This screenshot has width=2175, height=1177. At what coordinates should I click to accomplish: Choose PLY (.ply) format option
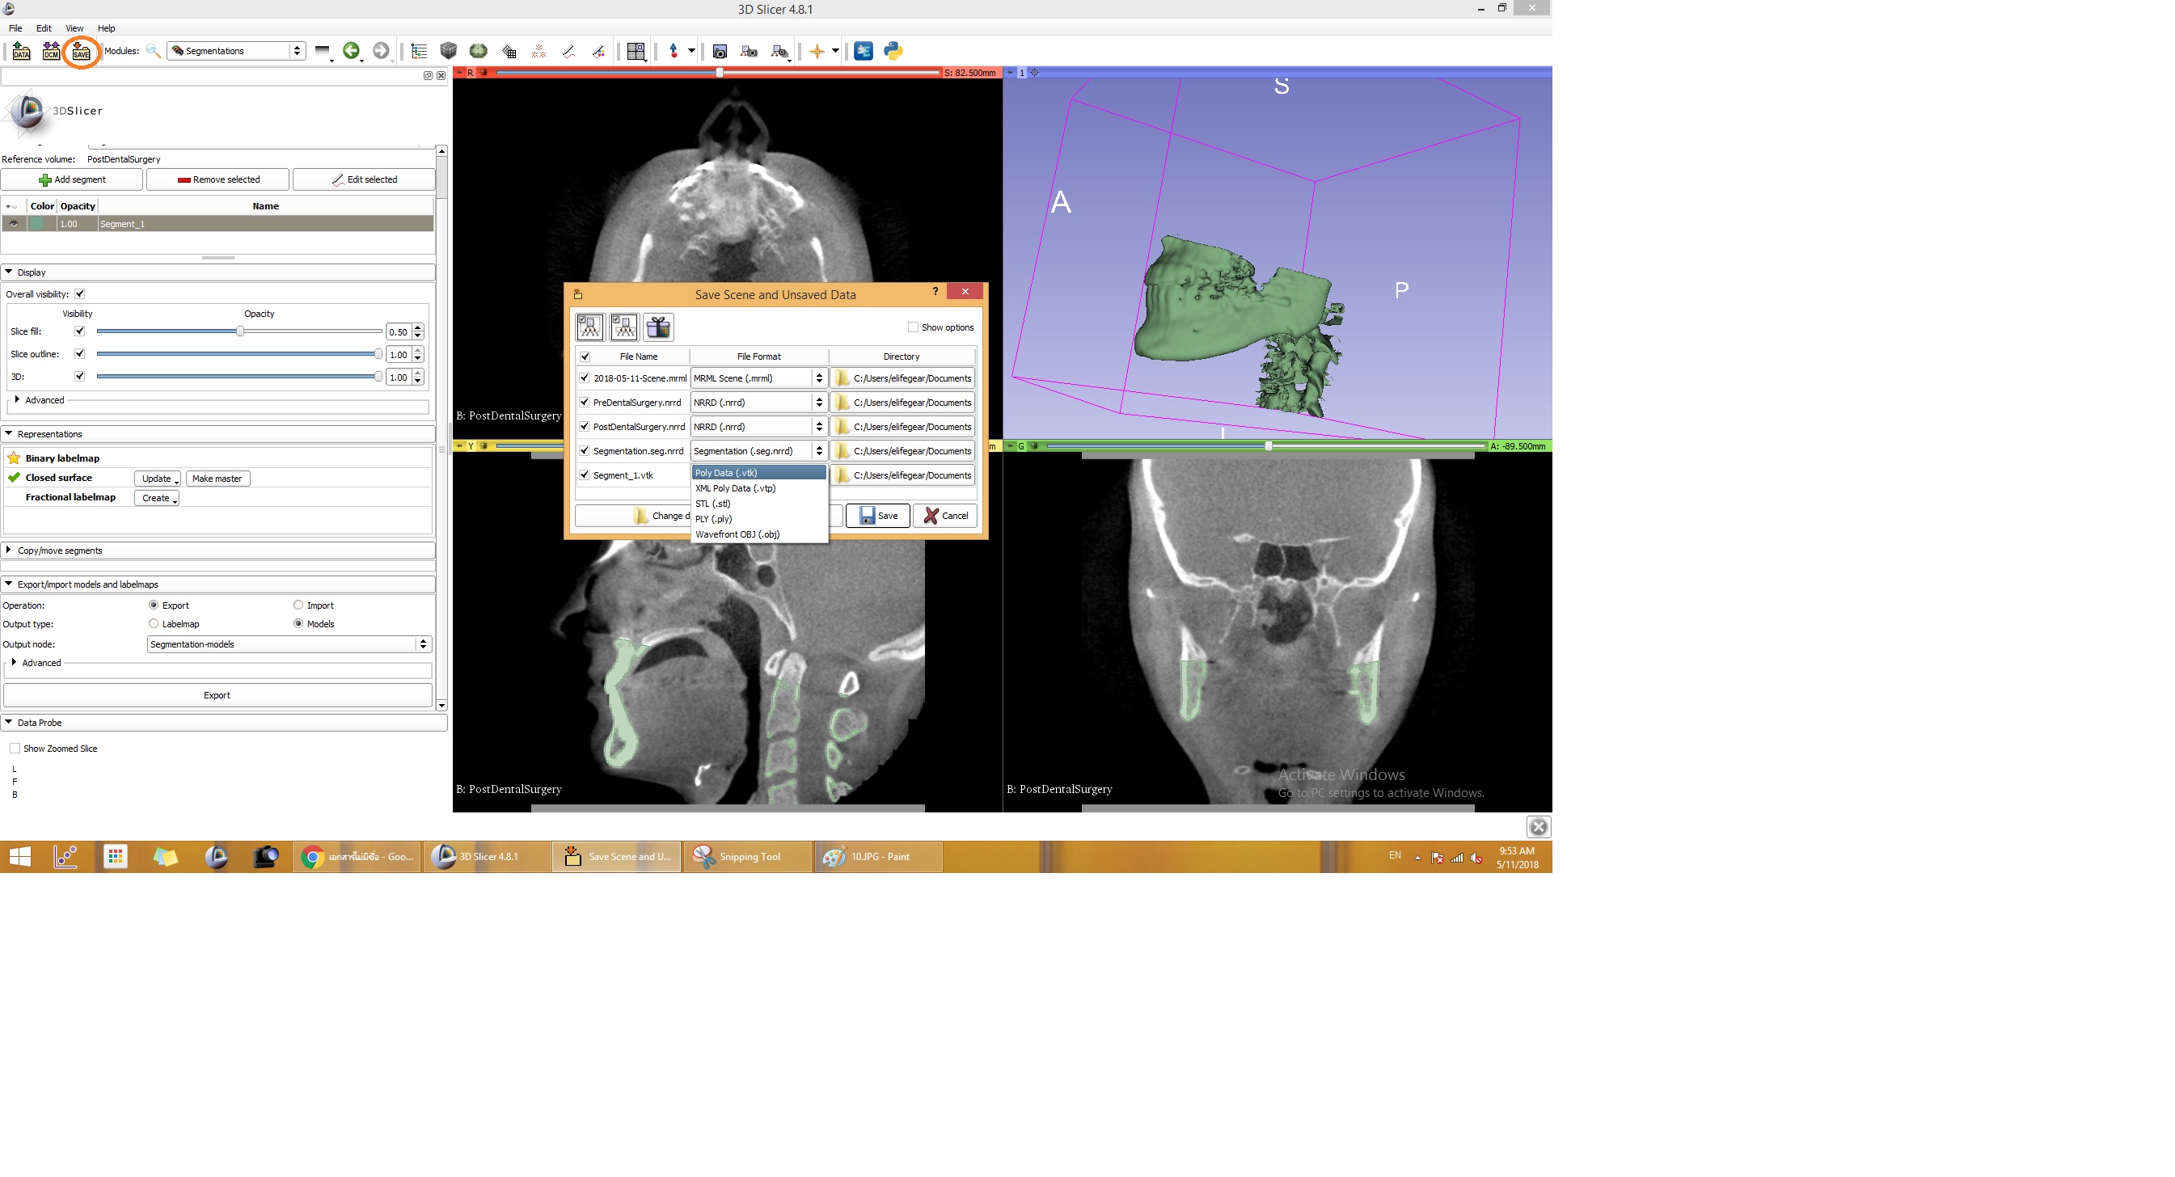tap(758, 519)
